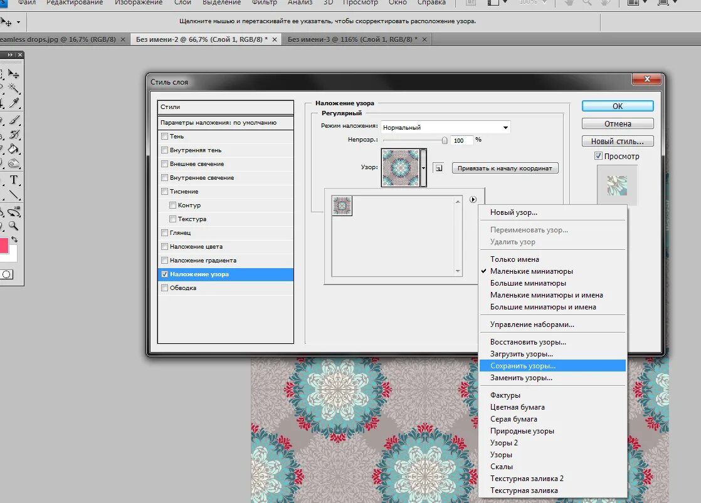Open the tool preset picker arrow

pos(18,22)
